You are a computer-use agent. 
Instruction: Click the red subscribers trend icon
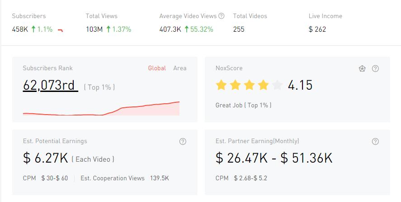click(x=61, y=30)
